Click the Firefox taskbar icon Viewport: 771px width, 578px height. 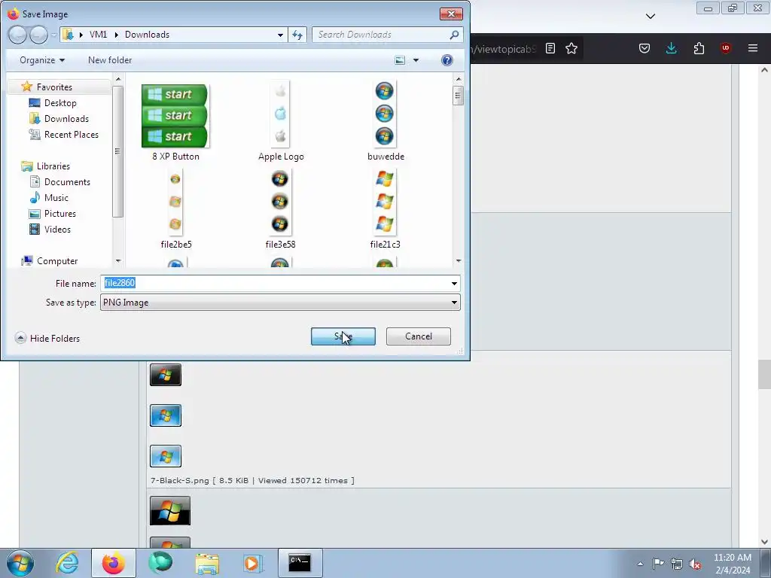113,563
